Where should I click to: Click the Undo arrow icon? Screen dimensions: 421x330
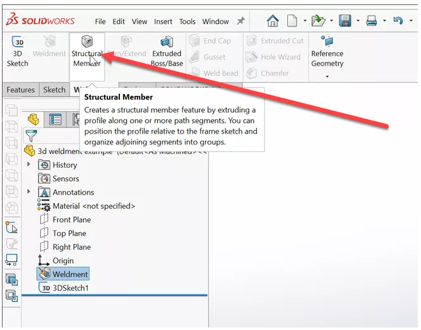[x=398, y=20]
